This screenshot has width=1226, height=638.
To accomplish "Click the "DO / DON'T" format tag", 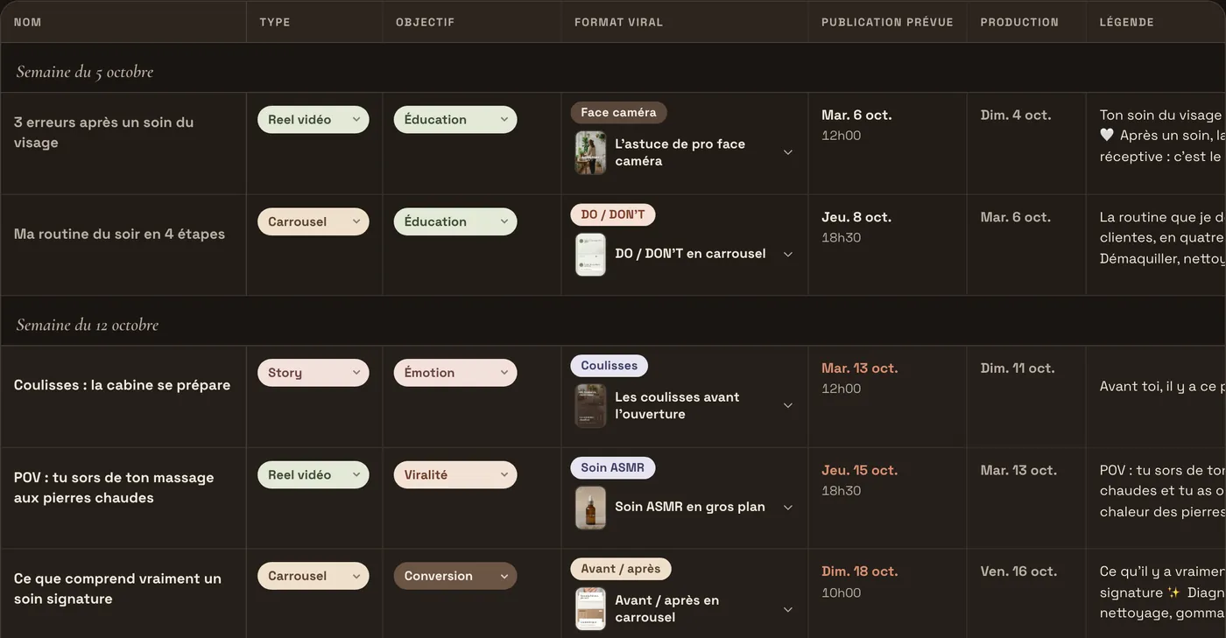I will coord(612,214).
